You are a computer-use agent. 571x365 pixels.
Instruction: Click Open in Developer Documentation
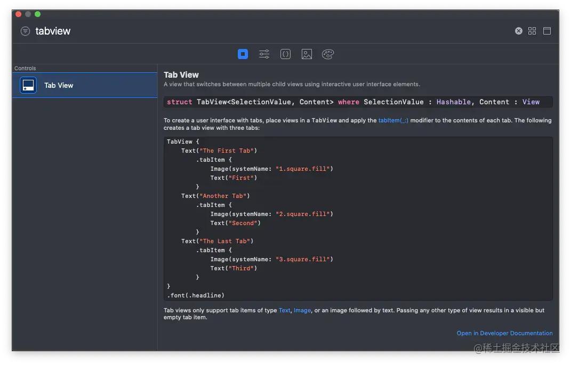pos(505,334)
